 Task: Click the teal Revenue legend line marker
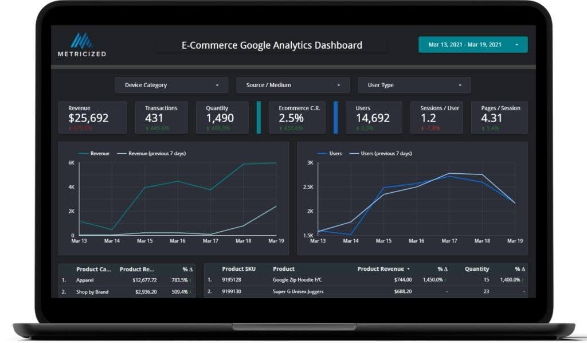pyautogui.click(x=83, y=154)
